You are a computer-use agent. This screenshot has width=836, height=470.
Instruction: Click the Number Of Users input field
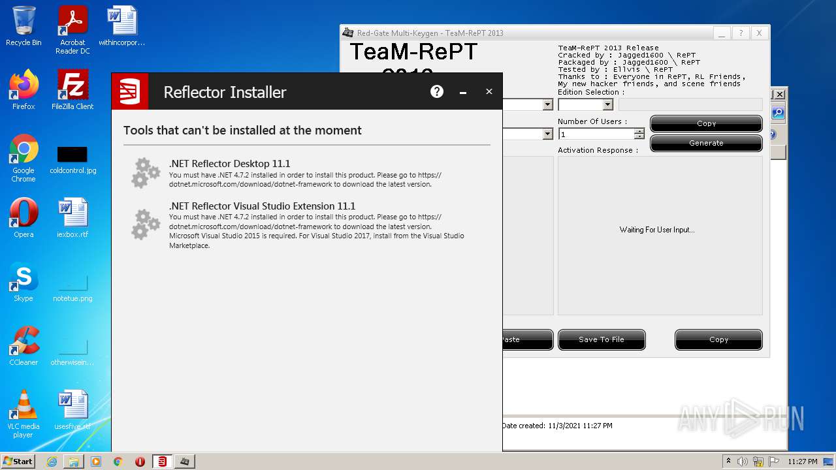pyautogui.click(x=596, y=134)
